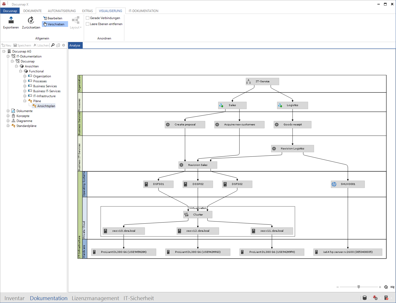Image resolution: width=396 pixels, height=303 pixels.
Task: Click the DSFS01 server icon
Action: click(146, 184)
